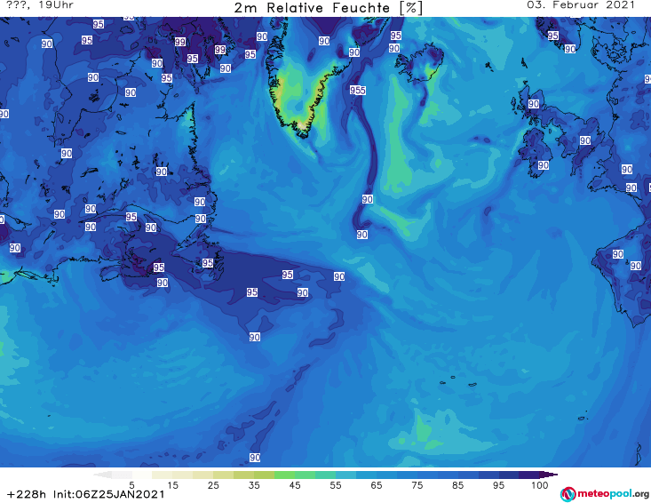
Task: Click the legend value "85"
Action: tap(457, 484)
